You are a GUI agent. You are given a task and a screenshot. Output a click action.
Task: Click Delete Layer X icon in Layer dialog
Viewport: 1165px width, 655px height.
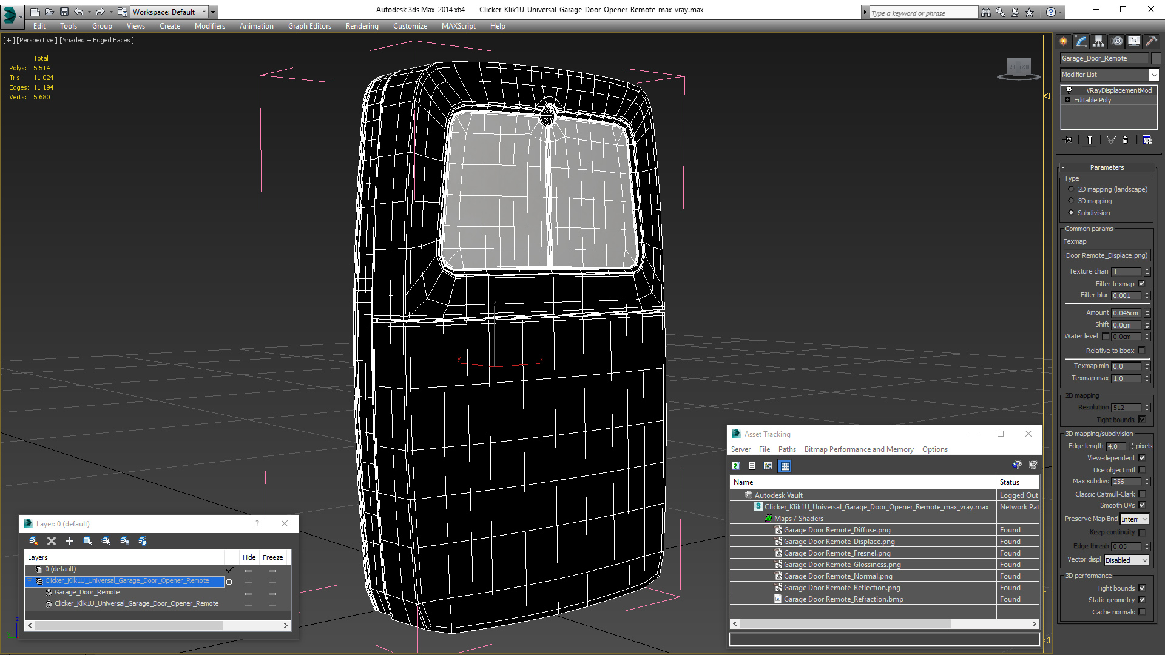(x=52, y=541)
